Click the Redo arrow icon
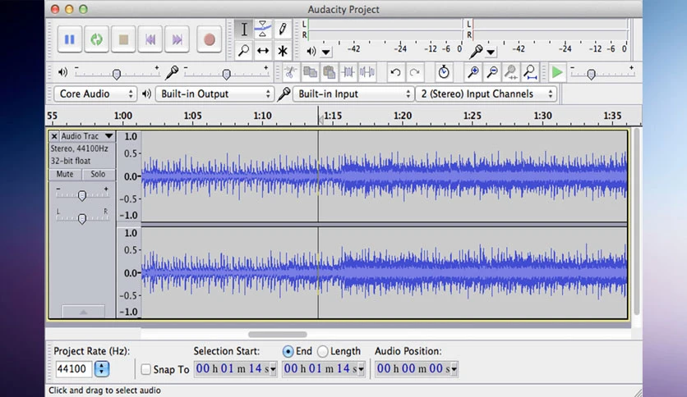 [x=414, y=72]
